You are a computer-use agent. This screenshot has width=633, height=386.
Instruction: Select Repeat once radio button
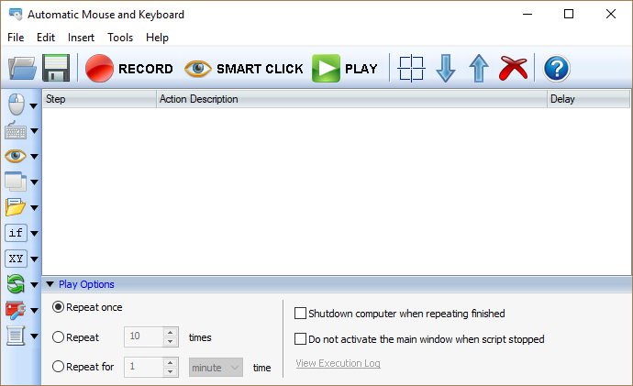58,307
